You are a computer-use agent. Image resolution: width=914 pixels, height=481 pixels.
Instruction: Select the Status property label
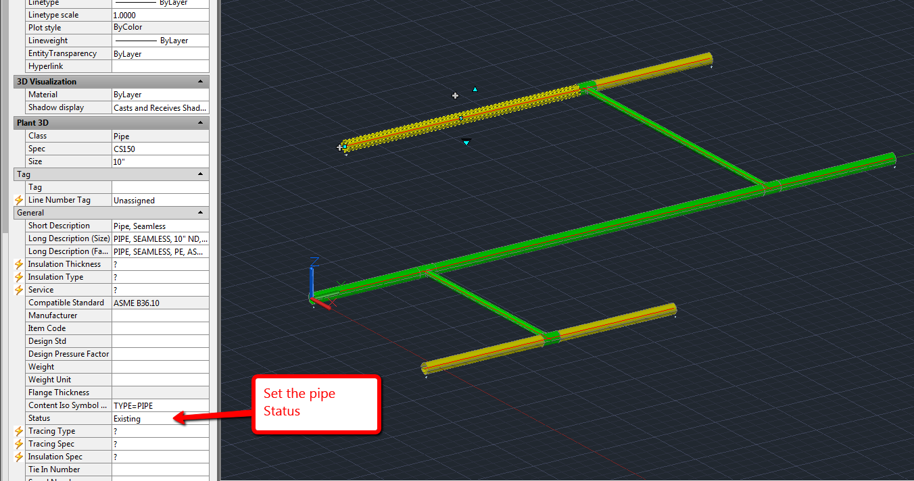[39, 418]
